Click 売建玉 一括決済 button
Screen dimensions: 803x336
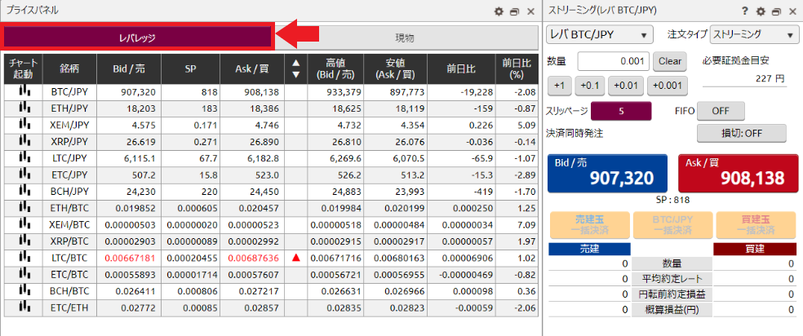point(589,225)
